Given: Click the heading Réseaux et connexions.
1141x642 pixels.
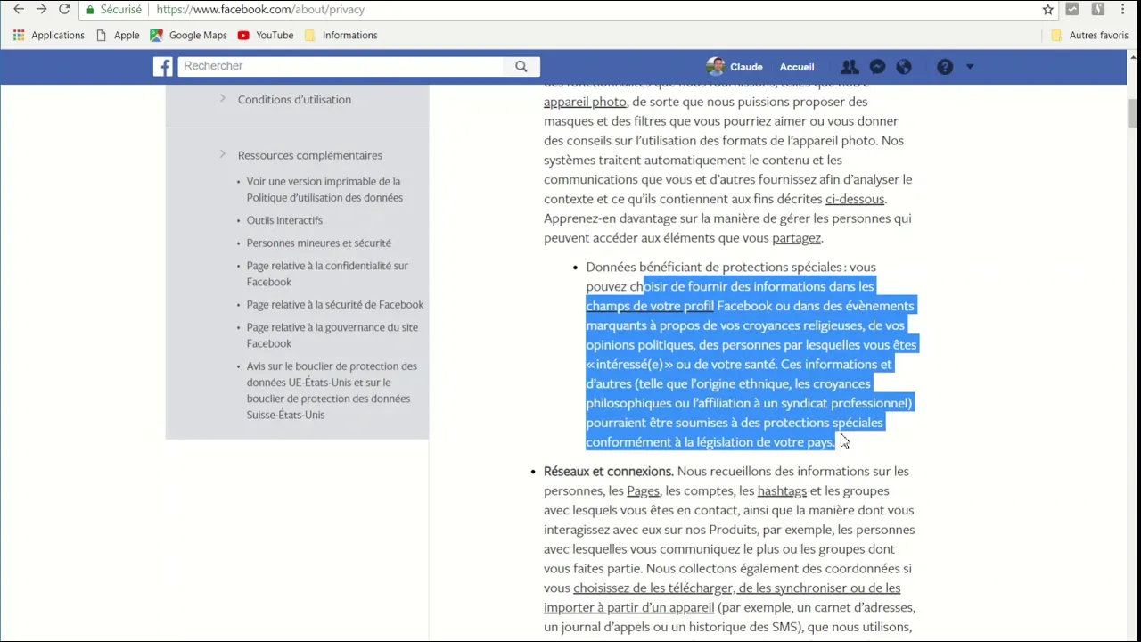Looking at the screenshot, I should pos(609,471).
